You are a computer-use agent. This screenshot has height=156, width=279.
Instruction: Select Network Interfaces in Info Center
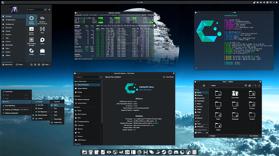[x=87, y=100]
